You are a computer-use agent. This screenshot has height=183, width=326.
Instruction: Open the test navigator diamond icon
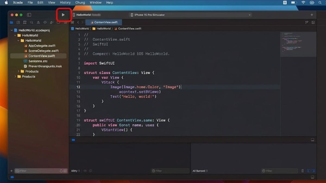tap(45, 23)
